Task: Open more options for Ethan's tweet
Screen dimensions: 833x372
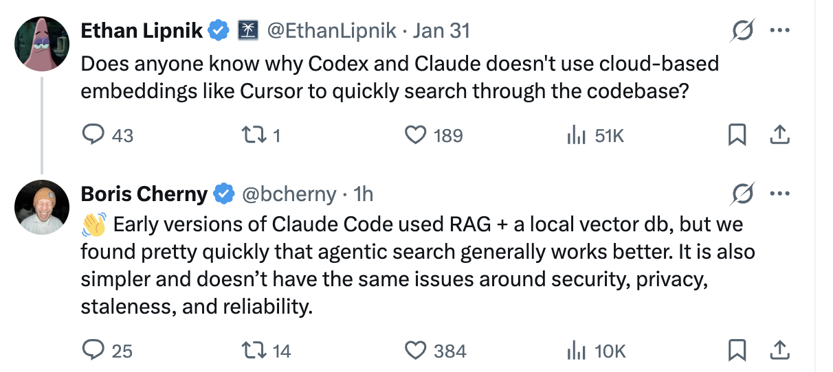Action: click(x=779, y=30)
